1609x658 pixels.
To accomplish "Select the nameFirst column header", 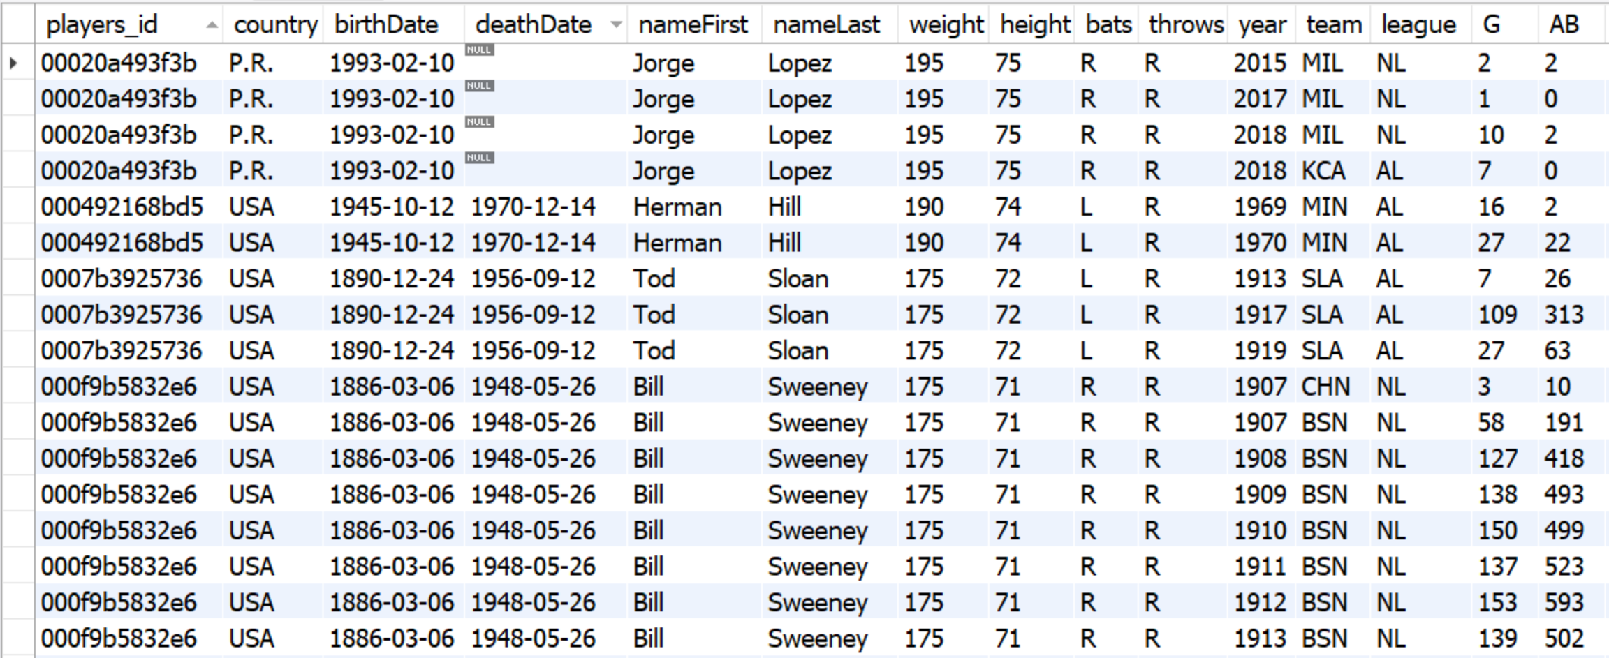I will (693, 25).
